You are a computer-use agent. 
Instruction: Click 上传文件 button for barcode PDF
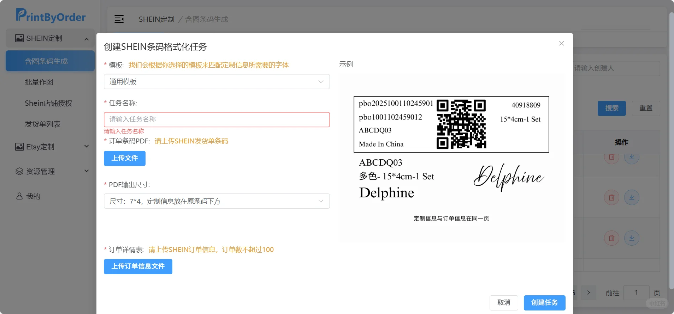click(124, 158)
